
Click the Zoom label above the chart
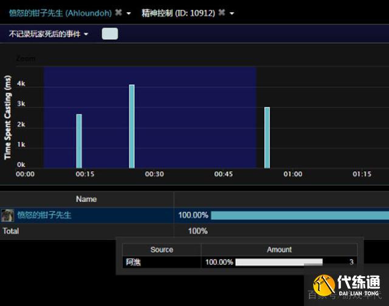click(26, 59)
